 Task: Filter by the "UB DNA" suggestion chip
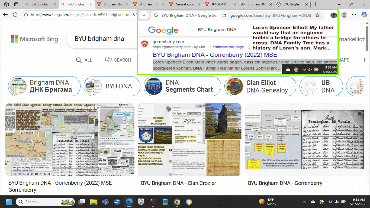tap(321, 86)
